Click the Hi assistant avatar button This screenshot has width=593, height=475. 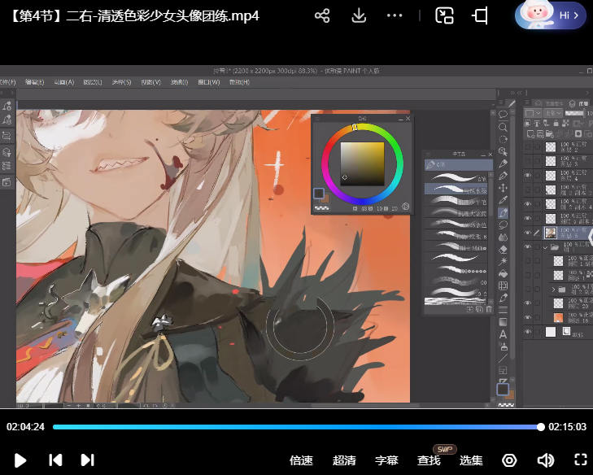(550, 15)
